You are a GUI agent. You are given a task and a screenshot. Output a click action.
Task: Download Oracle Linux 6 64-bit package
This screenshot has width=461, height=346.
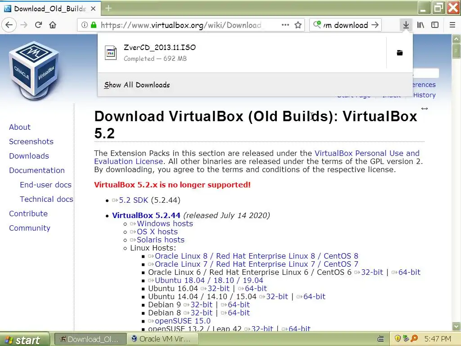409,272
